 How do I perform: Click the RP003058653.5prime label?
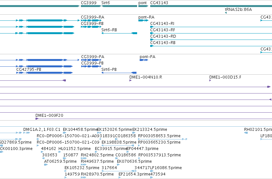pyautogui.click(x=159, y=136)
